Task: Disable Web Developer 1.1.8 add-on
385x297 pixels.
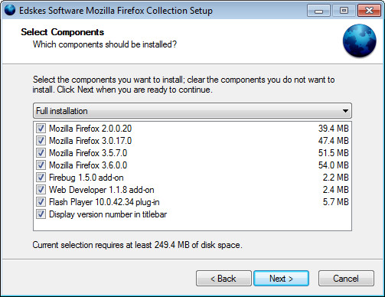Action: tap(41, 190)
